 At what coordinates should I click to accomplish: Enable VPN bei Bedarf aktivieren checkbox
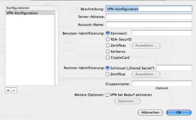(107, 95)
